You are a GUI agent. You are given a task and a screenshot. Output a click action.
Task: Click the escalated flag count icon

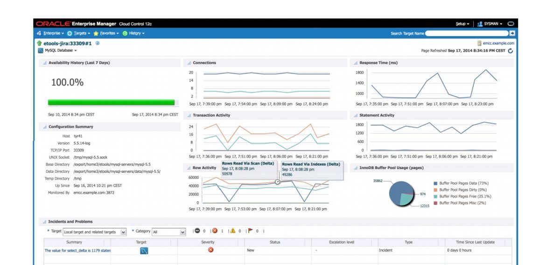click(x=251, y=231)
